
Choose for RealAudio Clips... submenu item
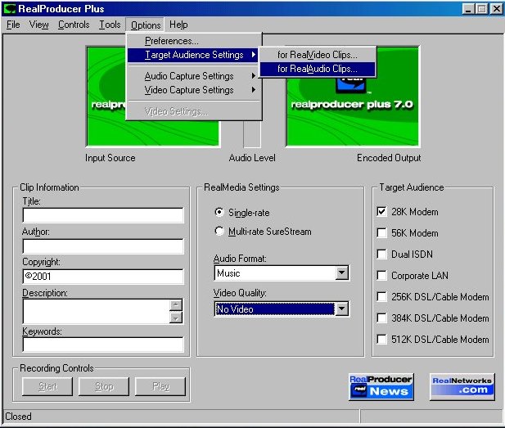318,69
